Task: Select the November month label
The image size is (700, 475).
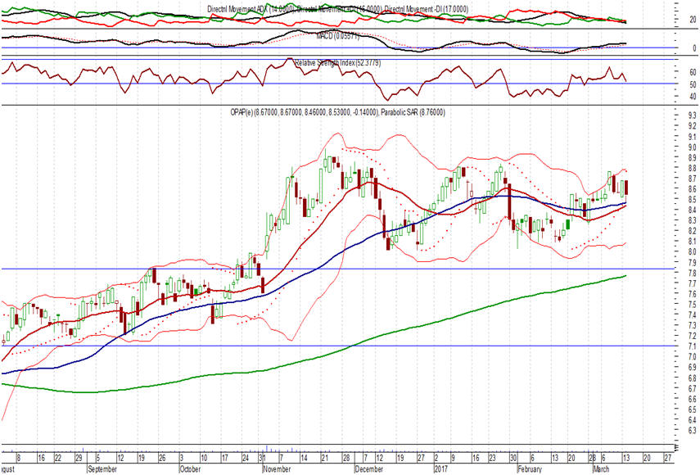Action: click(x=277, y=469)
